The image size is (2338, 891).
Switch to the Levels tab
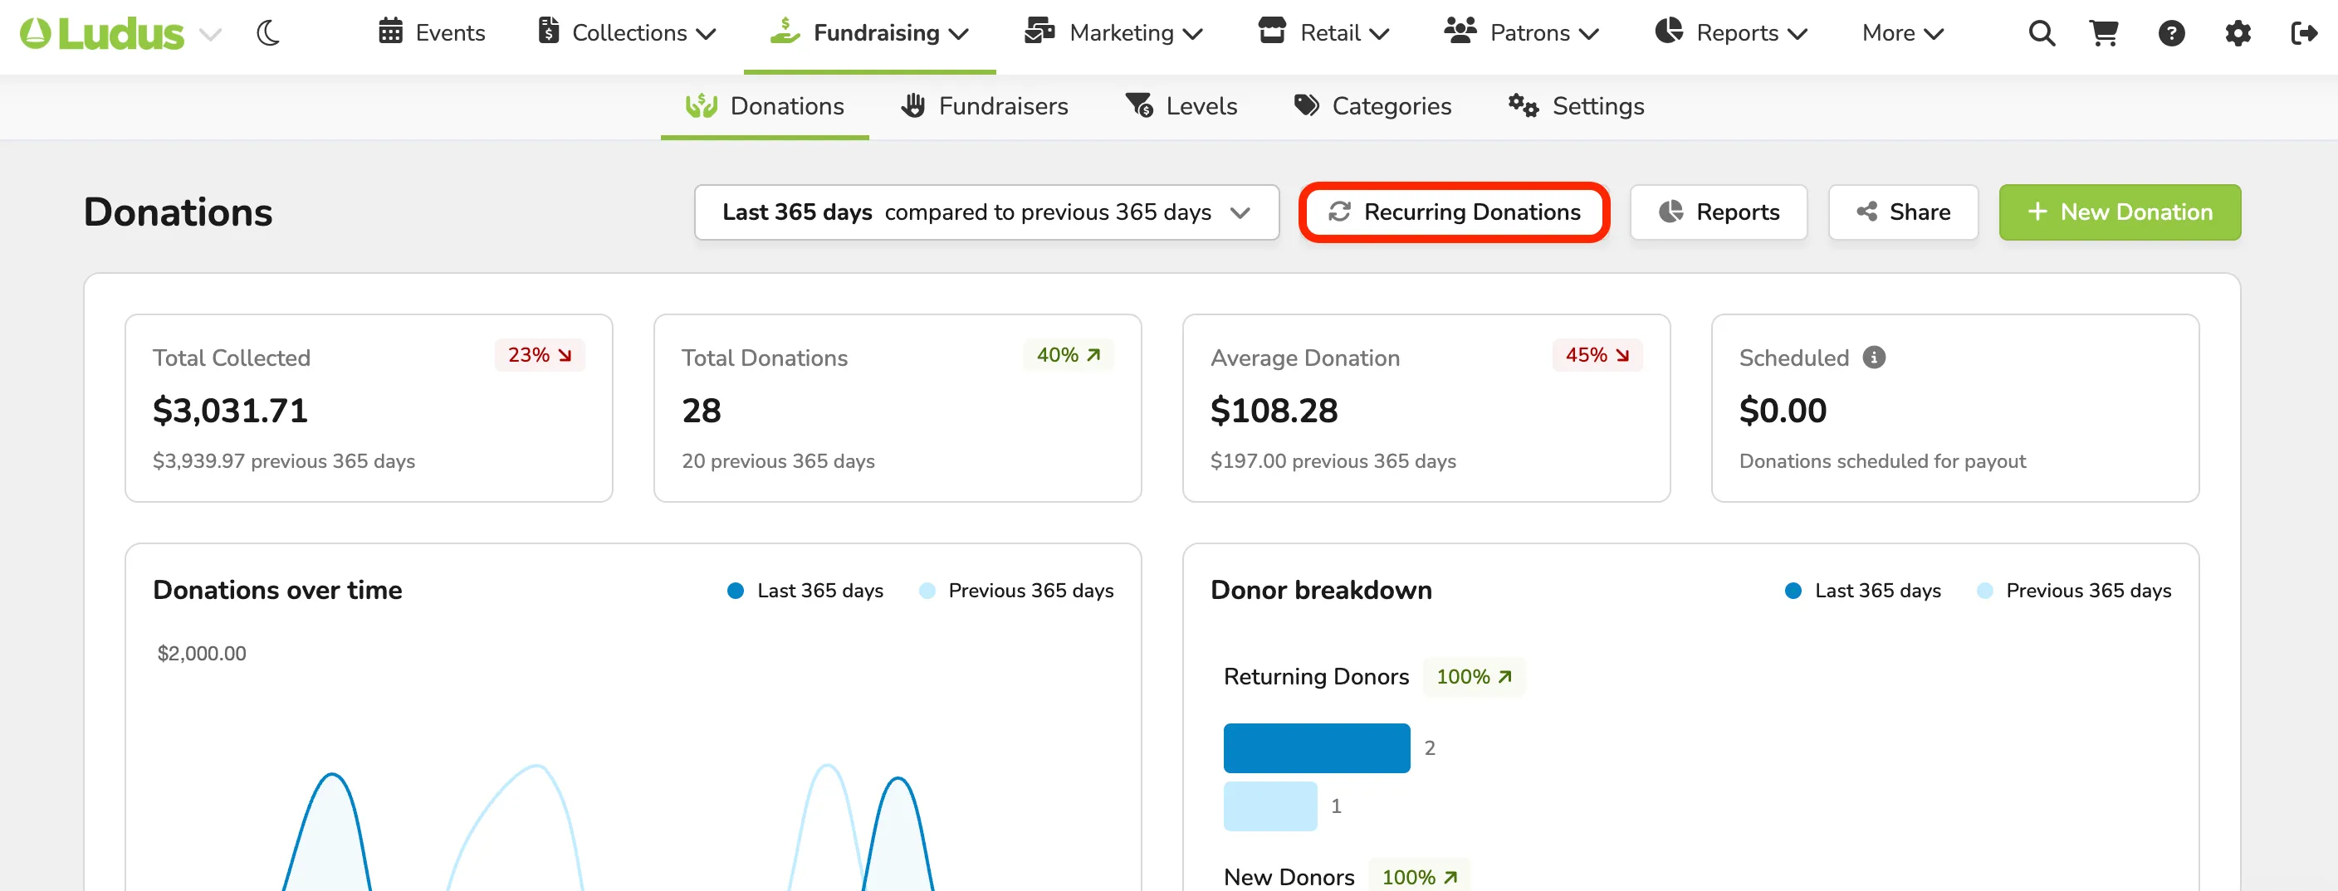(x=1181, y=106)
